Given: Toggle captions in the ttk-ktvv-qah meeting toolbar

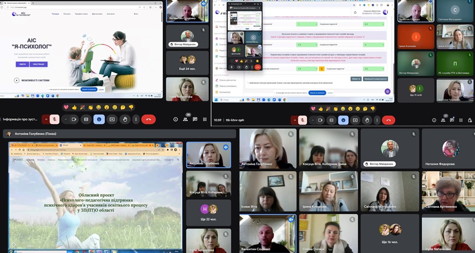Looking at the screenshot, I should (x=332, y=120).
